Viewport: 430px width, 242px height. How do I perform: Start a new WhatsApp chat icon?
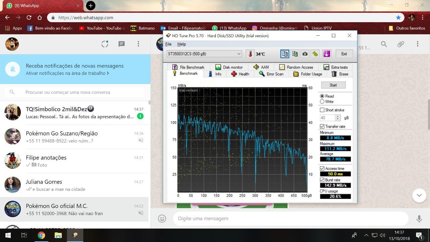[x=122, y=44]
